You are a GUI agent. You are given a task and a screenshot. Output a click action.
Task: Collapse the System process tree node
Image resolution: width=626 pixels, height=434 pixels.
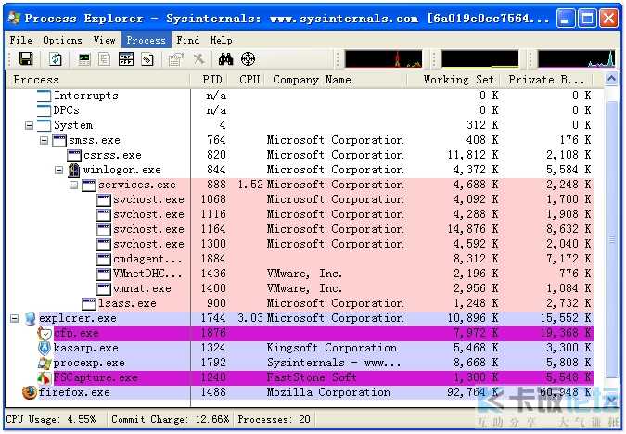tap(29, 126)
